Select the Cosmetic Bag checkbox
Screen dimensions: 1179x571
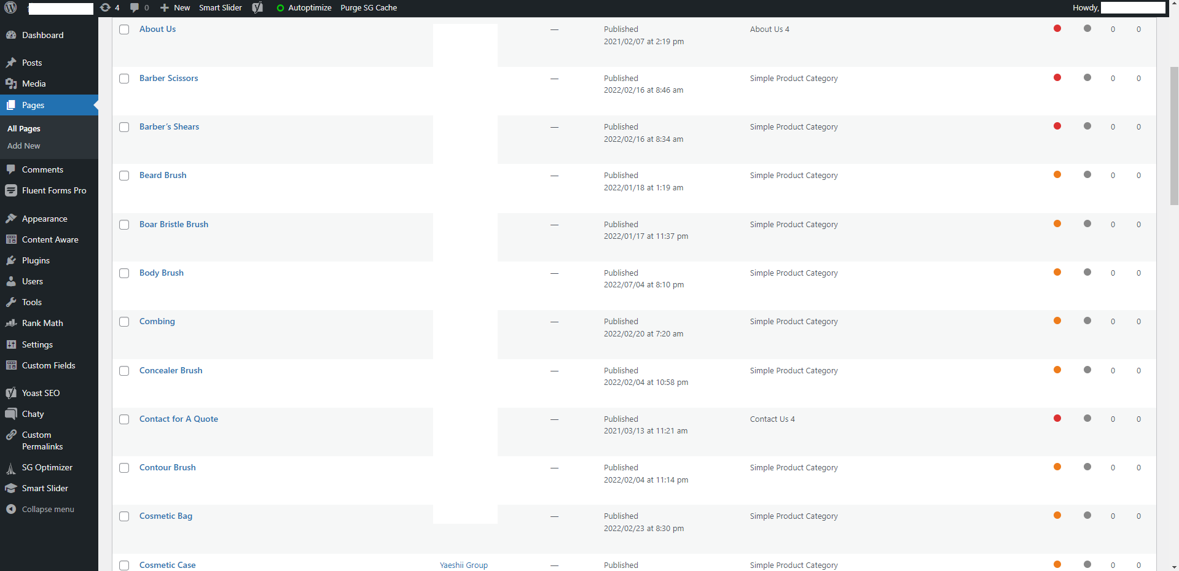[x=124, y=516]
